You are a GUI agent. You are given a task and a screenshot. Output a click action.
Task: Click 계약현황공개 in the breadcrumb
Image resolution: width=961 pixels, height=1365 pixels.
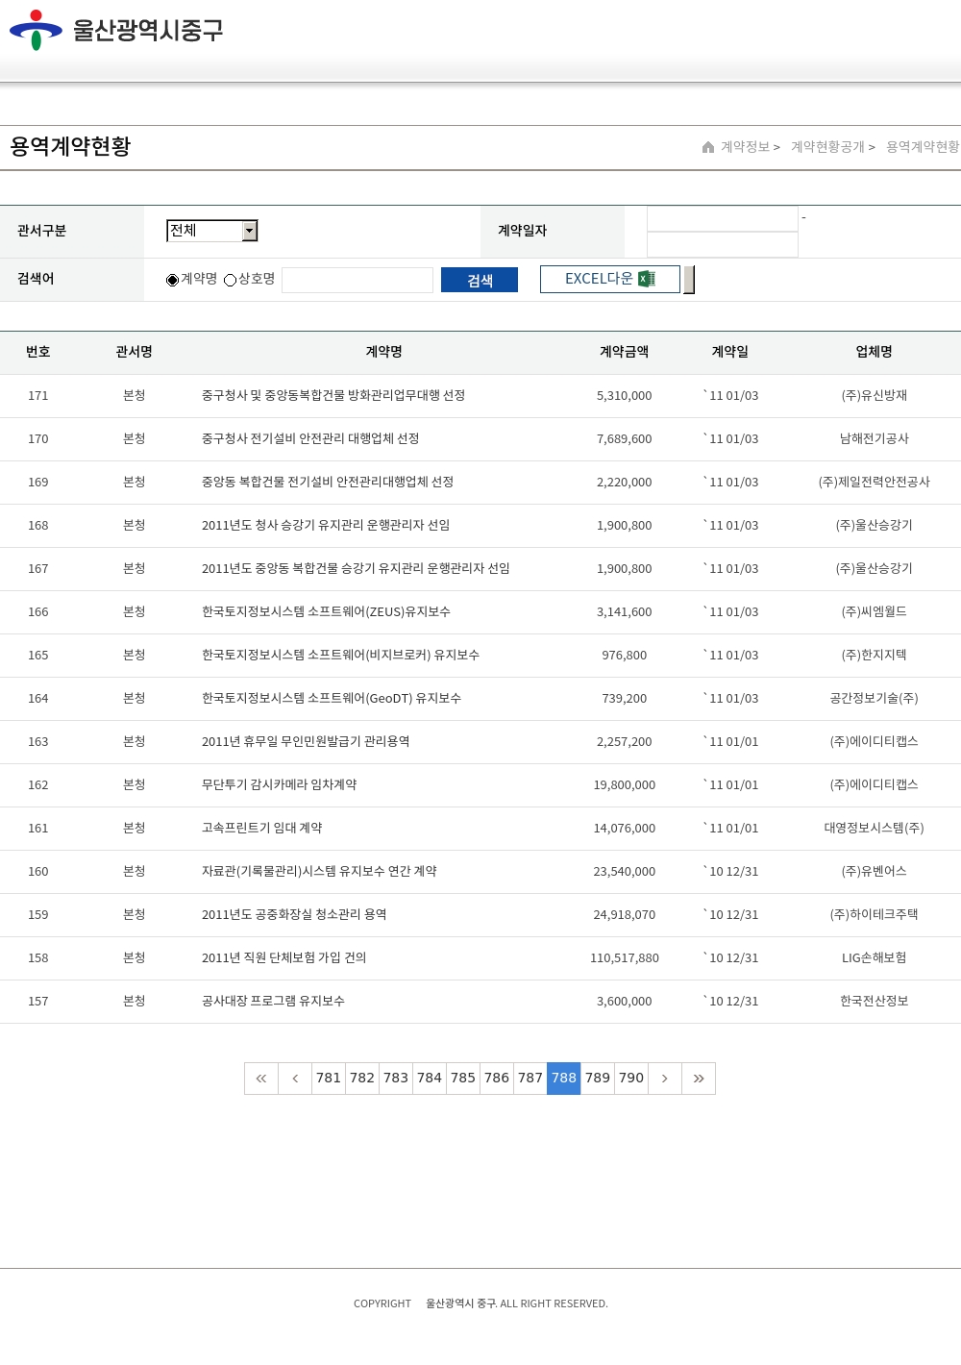[x=827, y=147]
